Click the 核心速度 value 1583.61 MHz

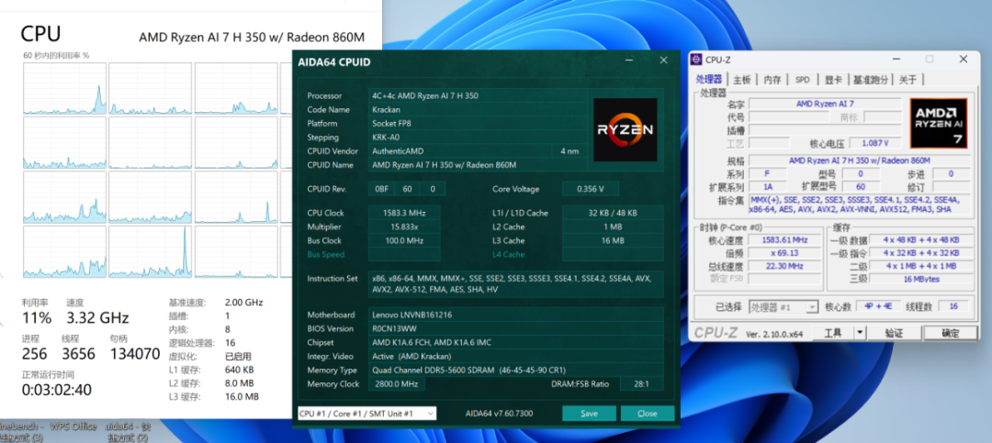tap(785, 240)
